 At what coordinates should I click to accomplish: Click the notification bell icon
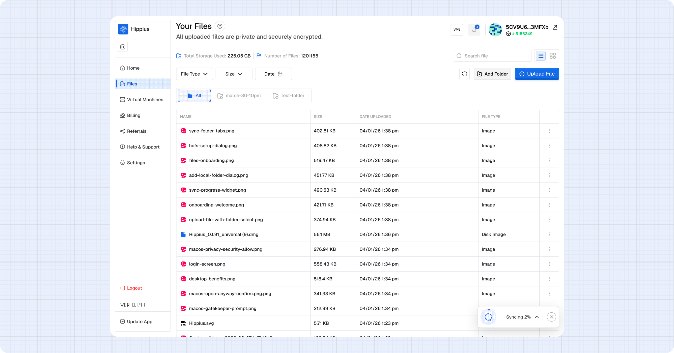[x=474, y=30]
